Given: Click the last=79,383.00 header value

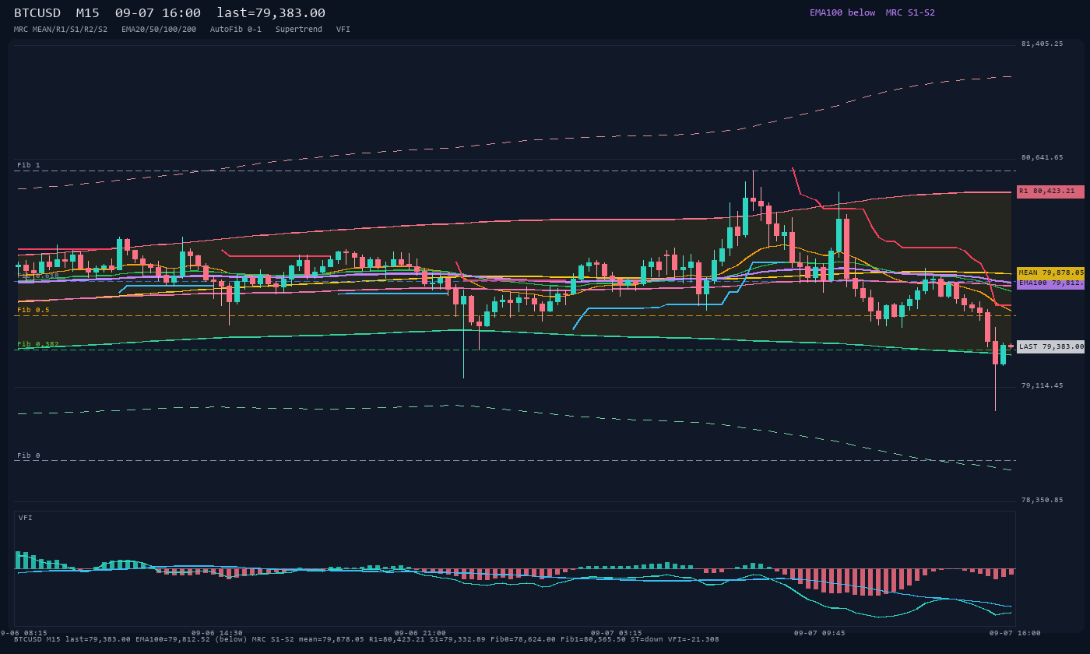Looking at the screenshot, I should point(271,13).
